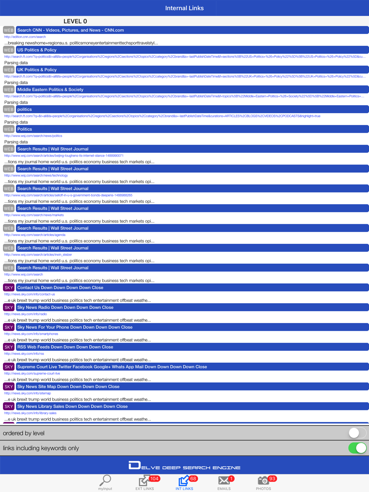
Task: Follow the wsj.com/search/news/politics URL
Action: coord(33,136)
